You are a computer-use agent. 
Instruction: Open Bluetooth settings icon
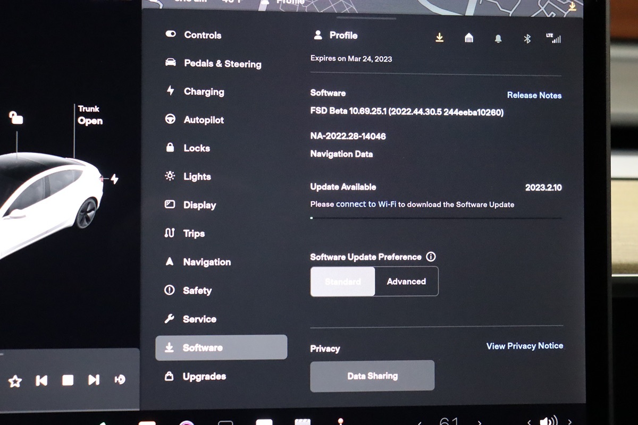tap(527, 39)
